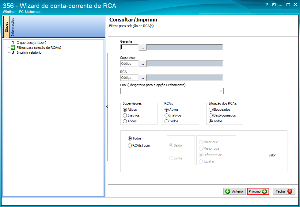Switch to the Informações tab

[x=13, y=27]
